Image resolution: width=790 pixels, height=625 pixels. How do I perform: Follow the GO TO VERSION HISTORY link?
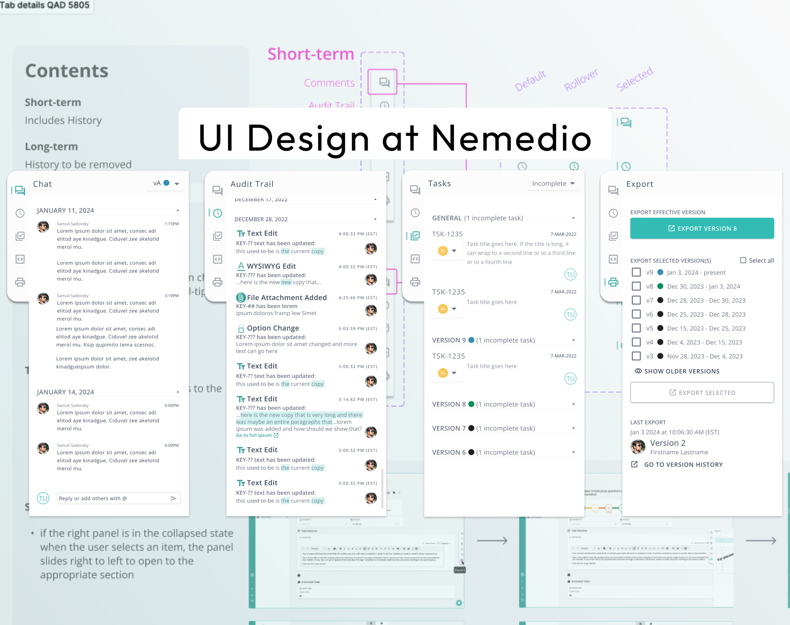[x=677, y=464]
